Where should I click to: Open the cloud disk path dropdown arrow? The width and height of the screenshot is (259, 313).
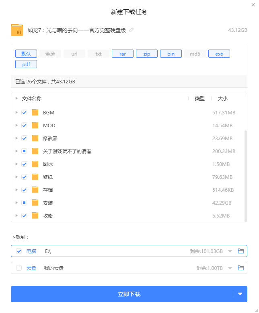click(230, 268)
